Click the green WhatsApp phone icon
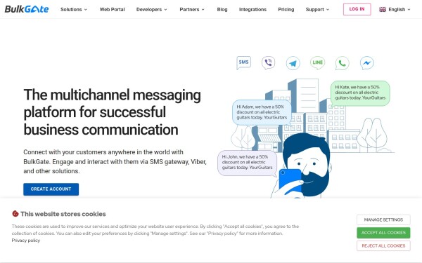This screenshot has width=422, height=263. click(x=342, y=63)
